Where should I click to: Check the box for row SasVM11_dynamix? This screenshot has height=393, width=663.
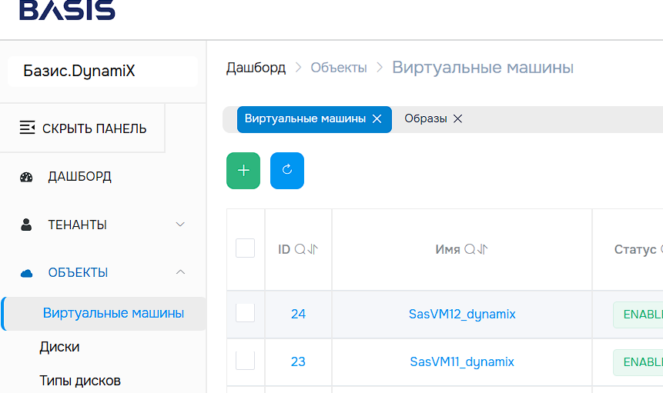pos(245,361)
